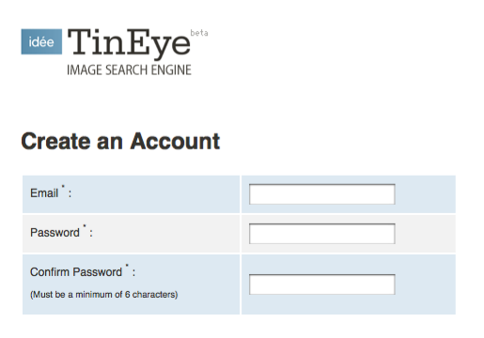
Task: Click the TinEye wordmark logo
Action: pyautogui.click(x=129, y=43)
